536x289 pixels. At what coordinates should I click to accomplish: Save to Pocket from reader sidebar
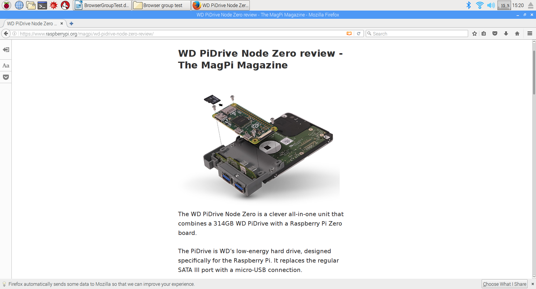pyautogui.click(x=6, y=77)
